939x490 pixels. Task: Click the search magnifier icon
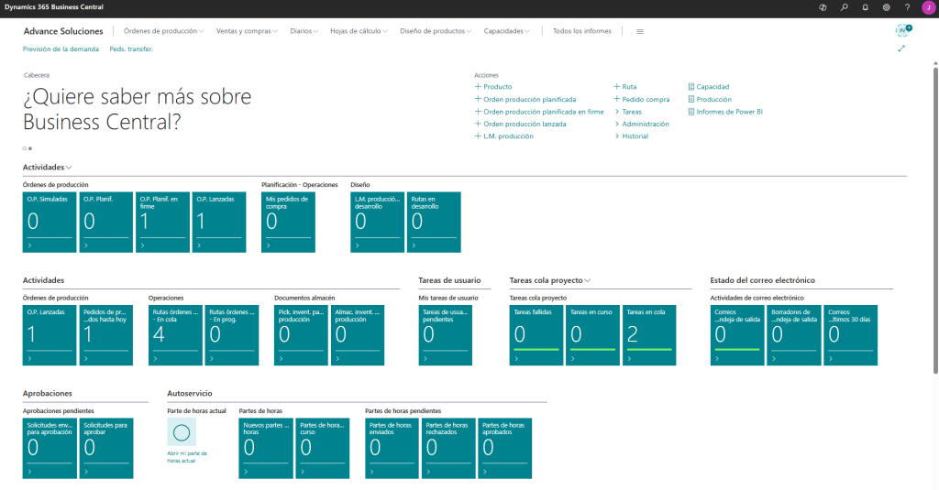coord(844,6)
